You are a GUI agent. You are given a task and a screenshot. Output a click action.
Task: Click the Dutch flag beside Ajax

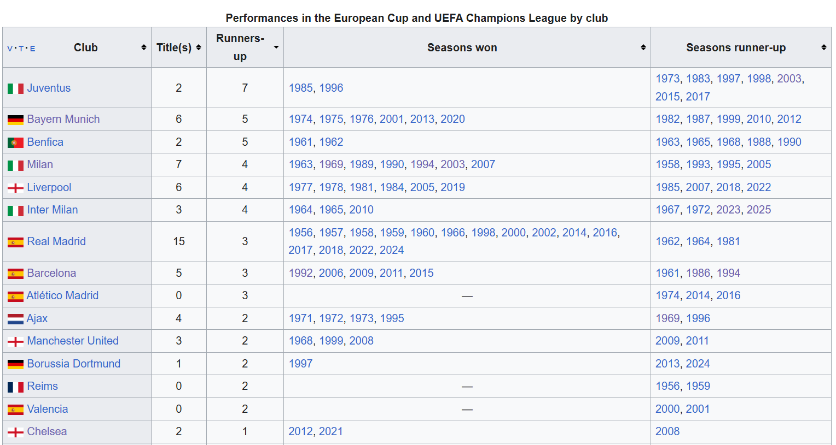(15, 319)
